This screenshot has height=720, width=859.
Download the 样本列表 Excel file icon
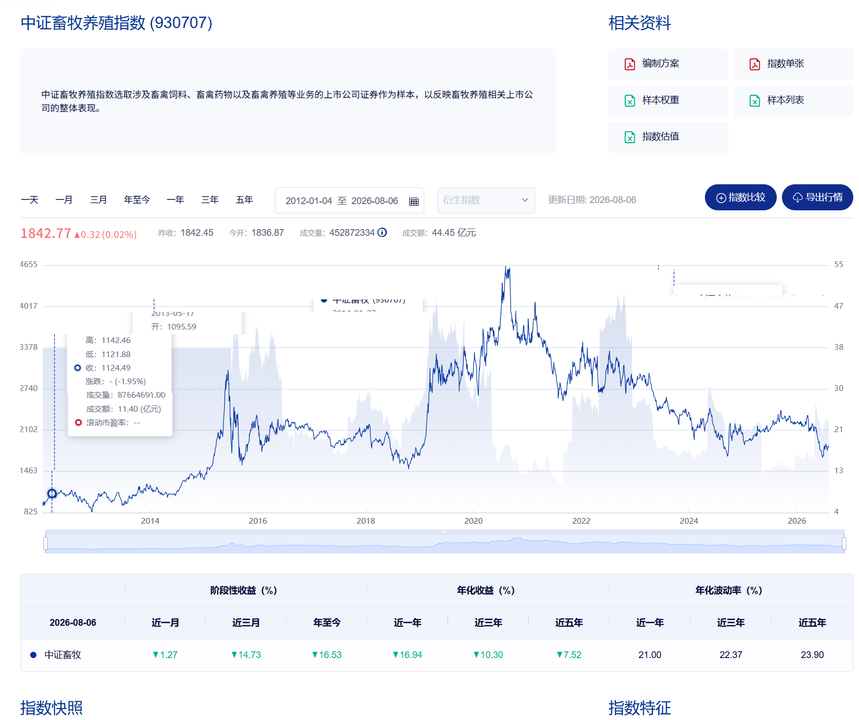click(754, 100)
